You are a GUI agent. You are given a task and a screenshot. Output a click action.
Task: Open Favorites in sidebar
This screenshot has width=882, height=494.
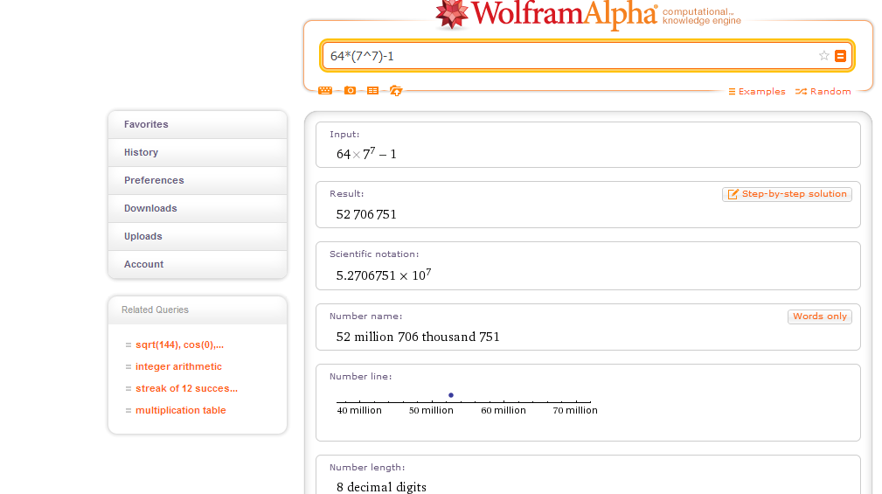pos(198,124)
